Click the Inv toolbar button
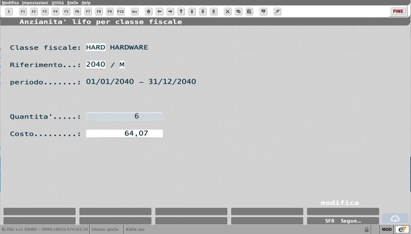 point(134,12)
